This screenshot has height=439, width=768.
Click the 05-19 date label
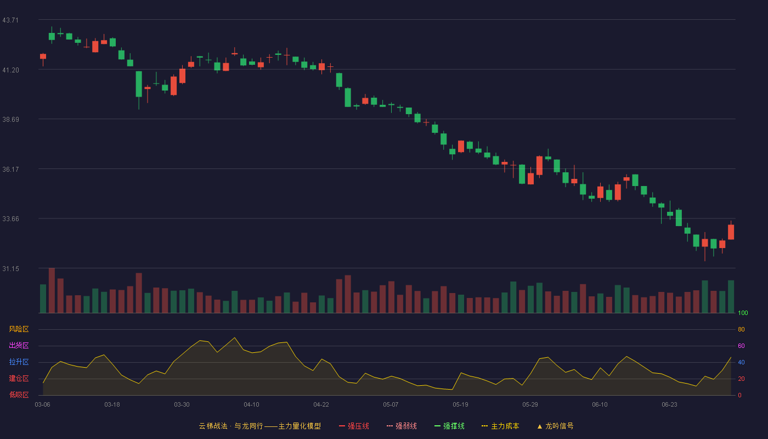460,404
